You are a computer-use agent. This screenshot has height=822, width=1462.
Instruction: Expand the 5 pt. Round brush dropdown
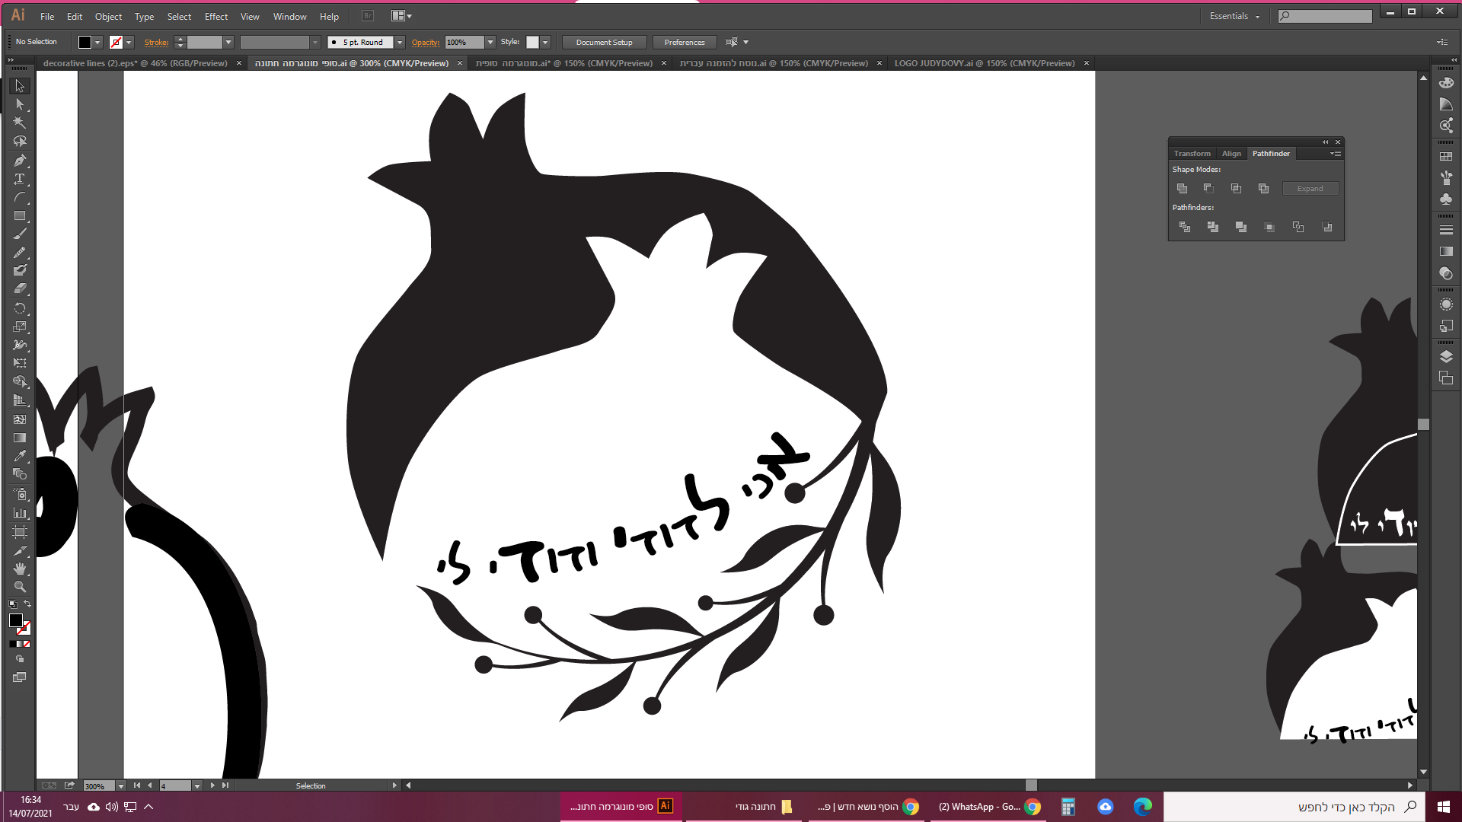coord(400,43)
